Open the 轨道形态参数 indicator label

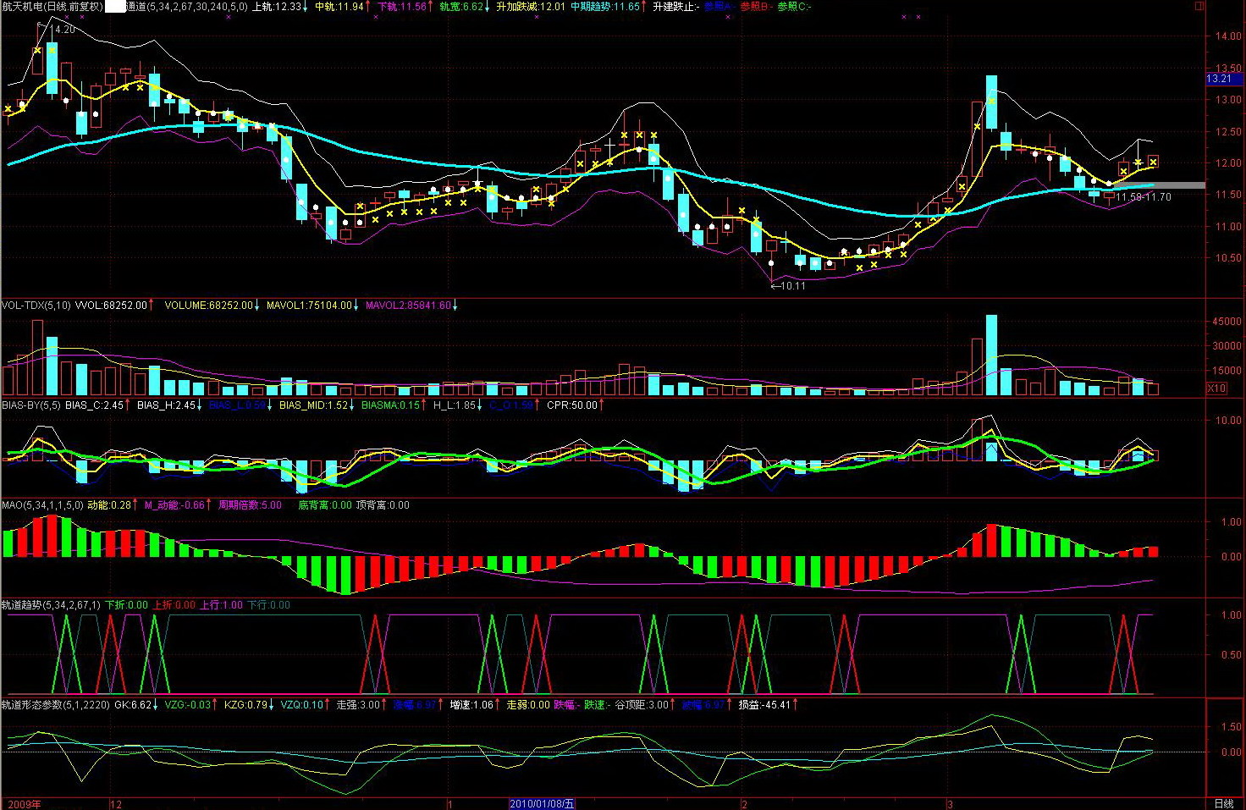pos(55,705)
